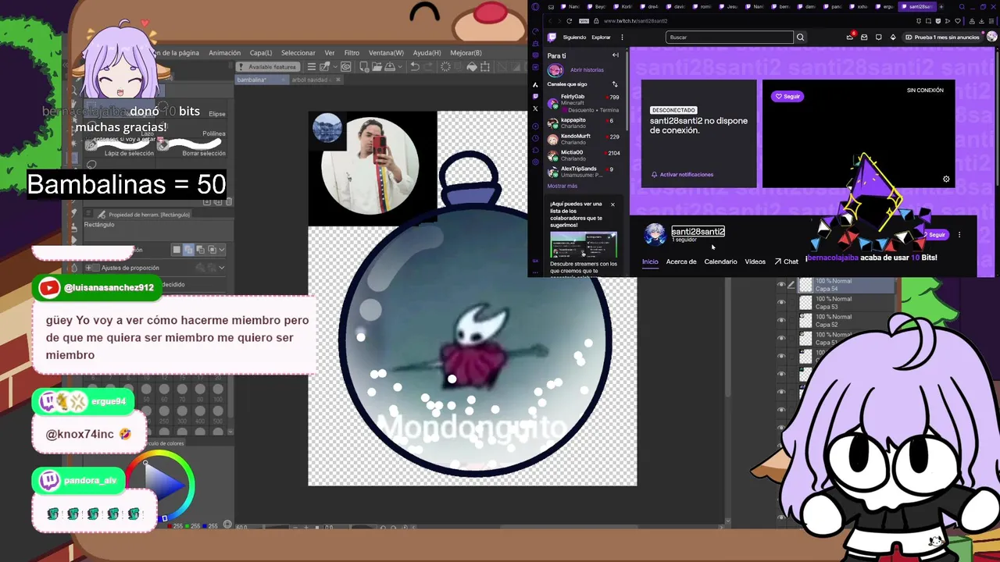Open the Ventana(W) menu
This screenshot has width=1000, height=562.
386,53
